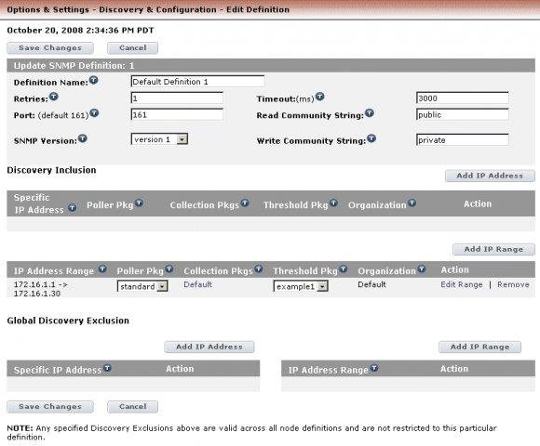540x446 pixels.
Task: Click help icon beside Retries label
Action: (54, 97)
